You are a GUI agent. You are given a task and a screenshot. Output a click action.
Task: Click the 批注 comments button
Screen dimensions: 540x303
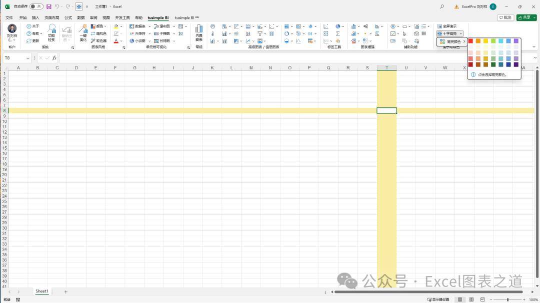coord(504,17)
